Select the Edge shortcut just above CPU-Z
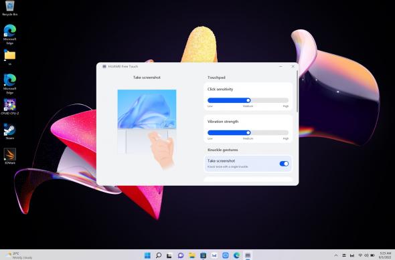395x260 pixels. pos(10,84)
